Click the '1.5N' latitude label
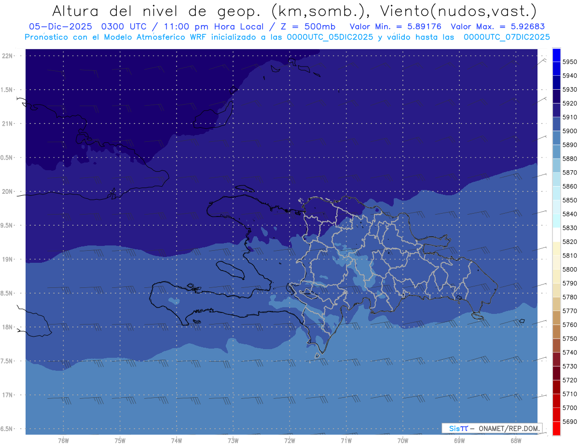This screenshot has height=447, width=579. click(7, 90)
